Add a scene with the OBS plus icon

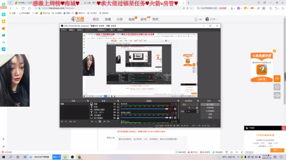click(62, 121)
